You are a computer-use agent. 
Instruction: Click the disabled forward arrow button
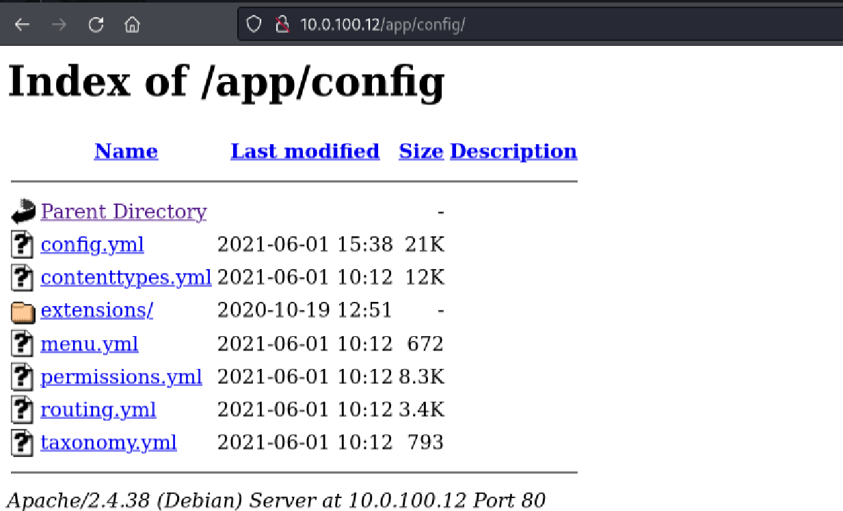(59, 25)
